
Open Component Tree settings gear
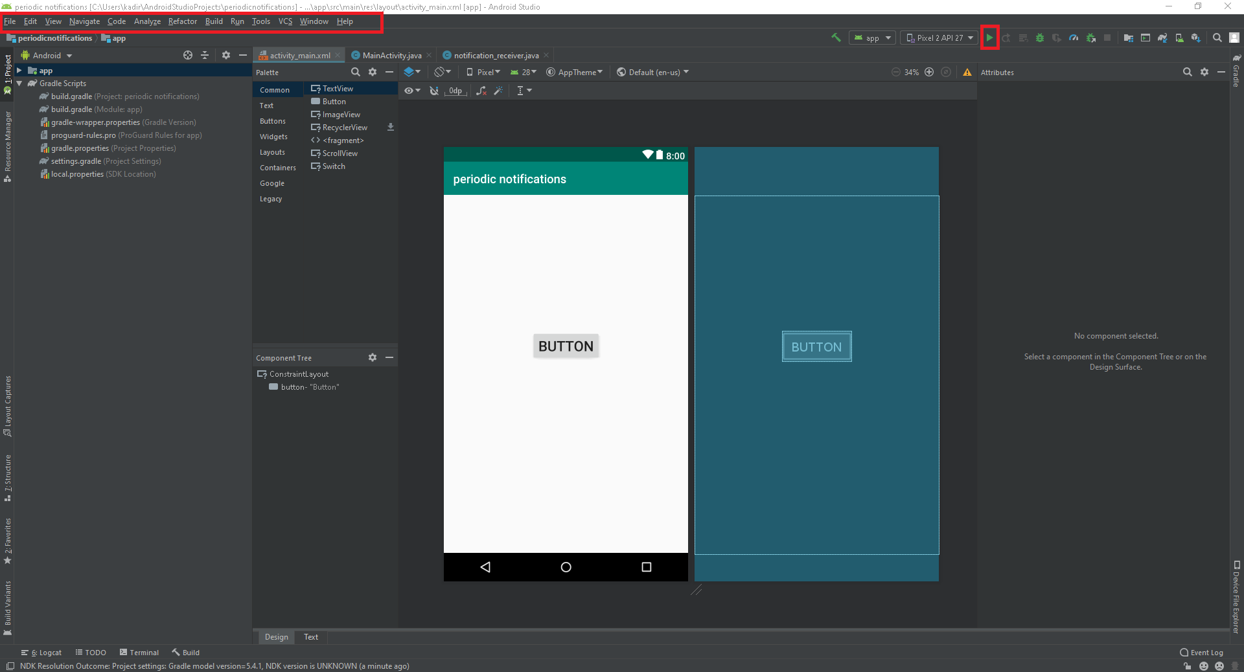373,357
